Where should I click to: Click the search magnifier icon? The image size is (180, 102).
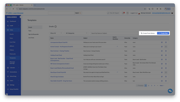(x=80, y=13)
